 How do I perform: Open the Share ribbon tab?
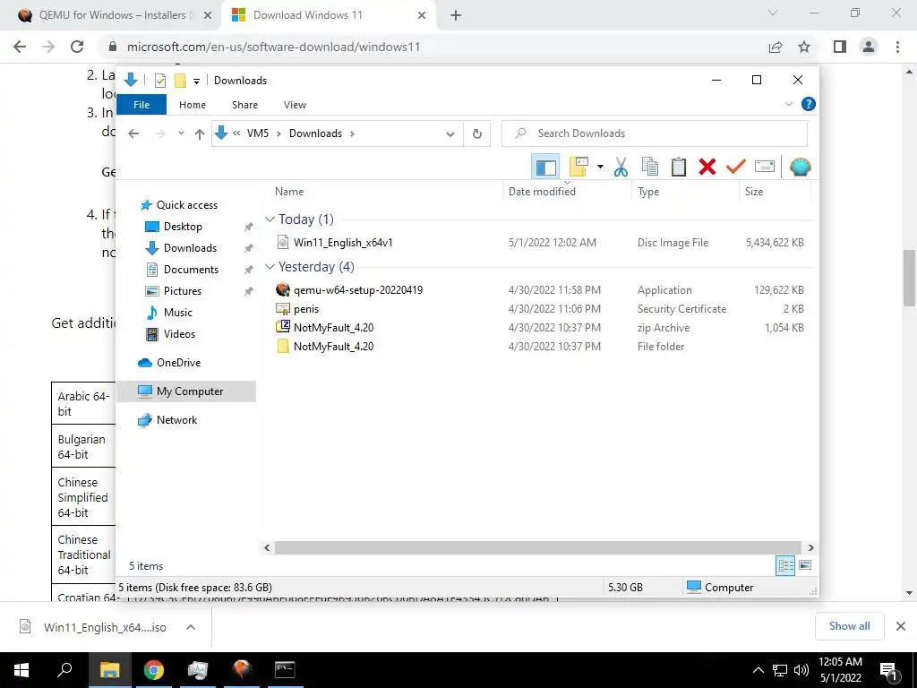click(x=244, y=105)
